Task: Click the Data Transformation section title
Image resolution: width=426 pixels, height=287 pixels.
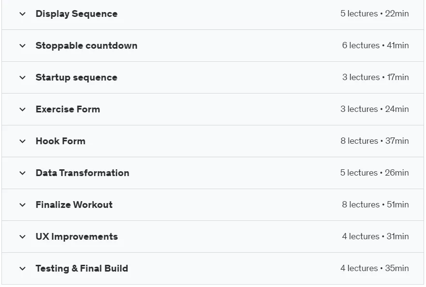Action: point(82,173)
